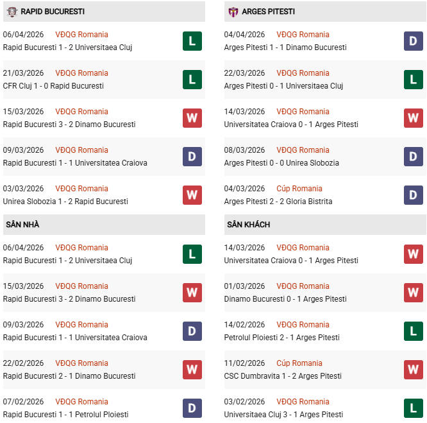
Task: Click the Arges Pitesti club crest icon
Action: tap(233, 12)
